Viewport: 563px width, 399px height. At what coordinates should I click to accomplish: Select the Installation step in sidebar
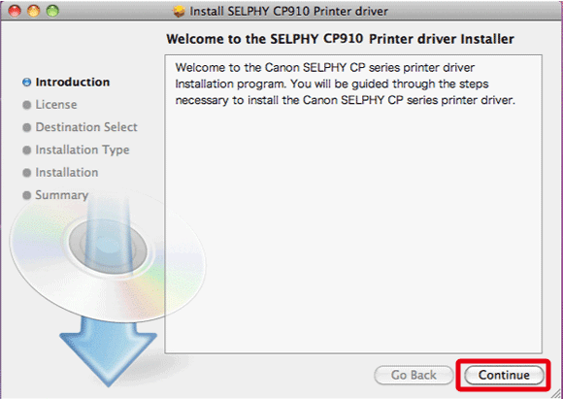67,173
